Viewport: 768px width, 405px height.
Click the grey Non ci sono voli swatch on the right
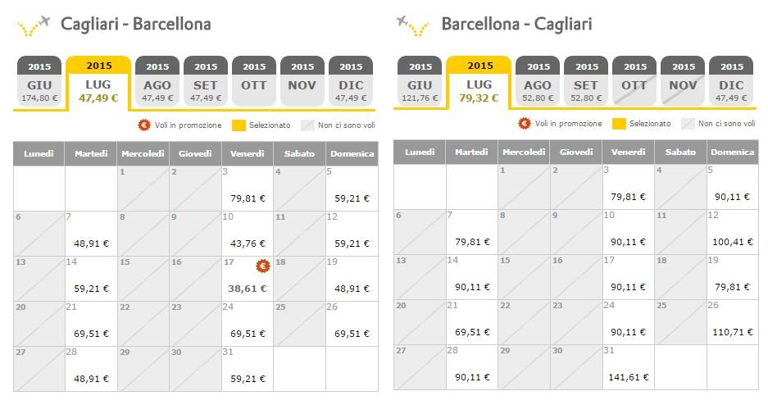click(688, 124)
